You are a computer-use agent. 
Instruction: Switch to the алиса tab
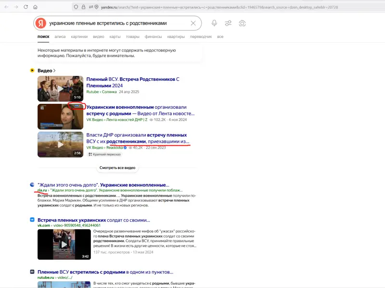(60, 37)
